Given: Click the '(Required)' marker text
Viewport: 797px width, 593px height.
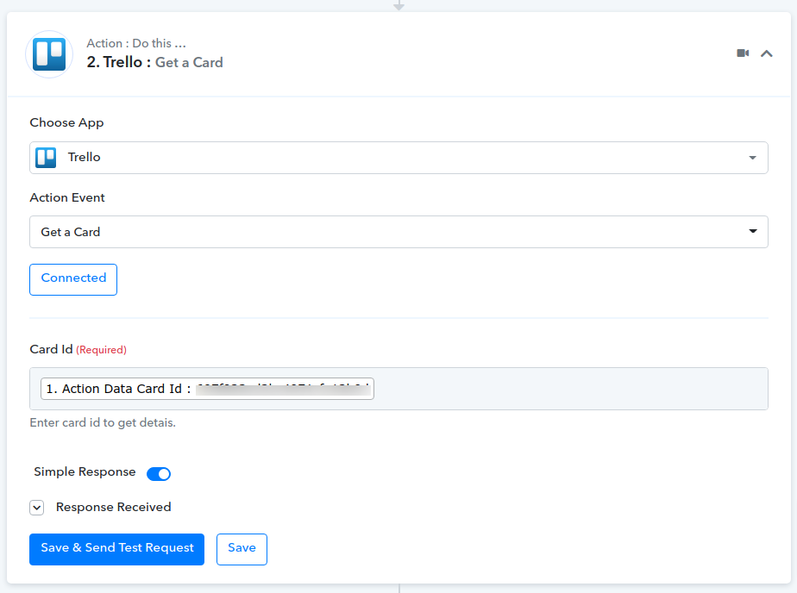Looking at the screenshot, I should pyautogui.click(x=101, y=350).
